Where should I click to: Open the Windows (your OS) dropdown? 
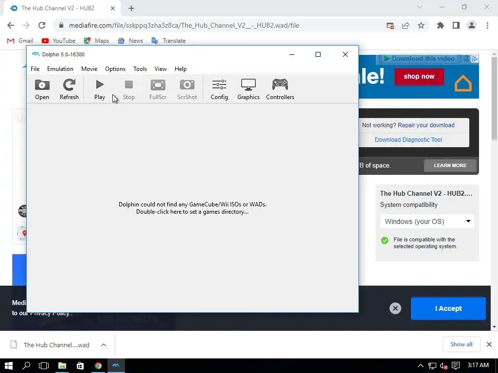tap(427, 221)
